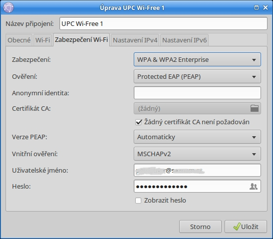
Task: Click the Anonymní identita input field
Action: [197, 93]
